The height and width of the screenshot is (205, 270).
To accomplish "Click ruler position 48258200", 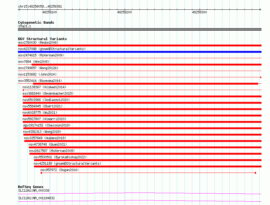I will click(x=124, y=12).
